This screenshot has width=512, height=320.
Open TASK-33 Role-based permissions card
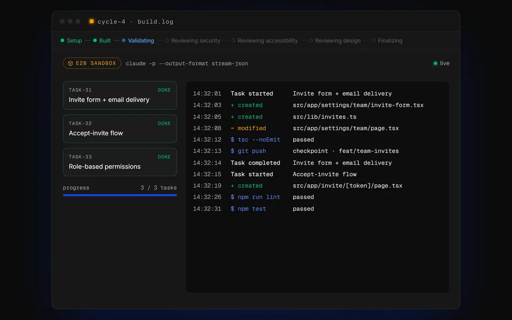pos(120,162)
